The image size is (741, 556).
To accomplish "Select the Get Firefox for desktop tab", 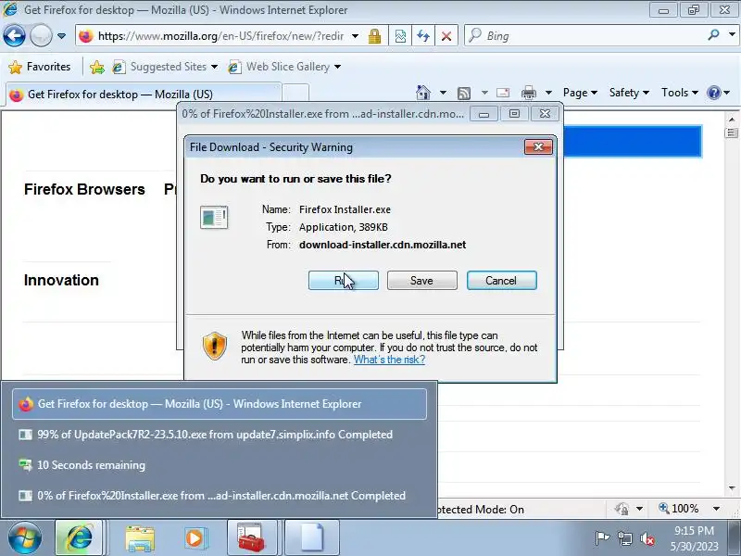I will (144, 95).
